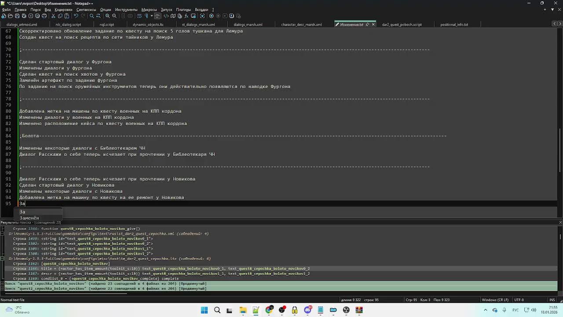This screenshot has height=317, width=563.
Task: Switch to nlc_dialog.script tab
Action: point(68,25)
